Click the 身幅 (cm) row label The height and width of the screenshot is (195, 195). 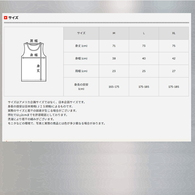click(x=81, y=58)
